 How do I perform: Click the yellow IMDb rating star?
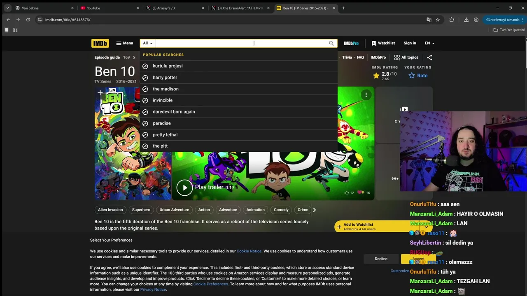[376, 76]
